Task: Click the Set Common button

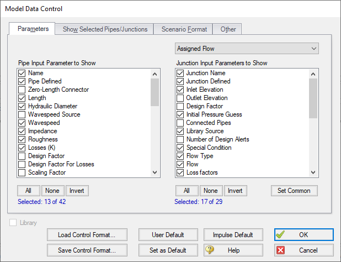Action: [294, 191]
